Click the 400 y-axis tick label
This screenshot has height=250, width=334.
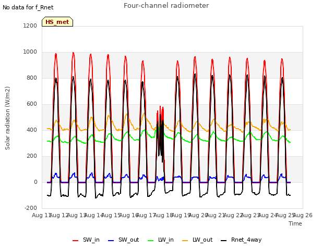(x=32, y=130)
